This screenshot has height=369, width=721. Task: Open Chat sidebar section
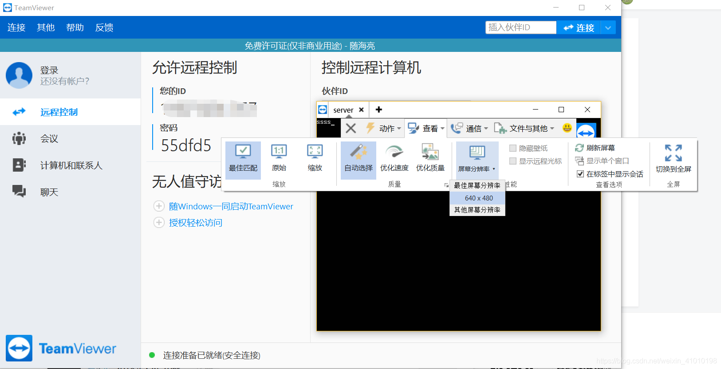tap(71, 192)
